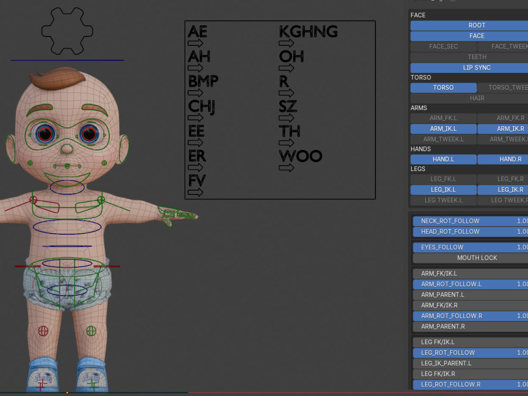Click the ARM_PARENT.R property field
528x396 pixels.
(x=470, y=327)
